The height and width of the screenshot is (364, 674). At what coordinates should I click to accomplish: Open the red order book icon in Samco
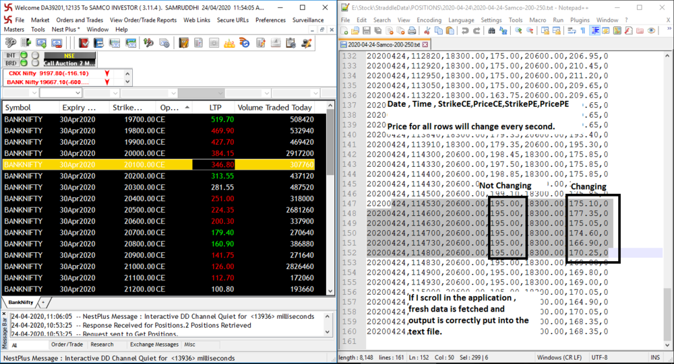(84, 42)
